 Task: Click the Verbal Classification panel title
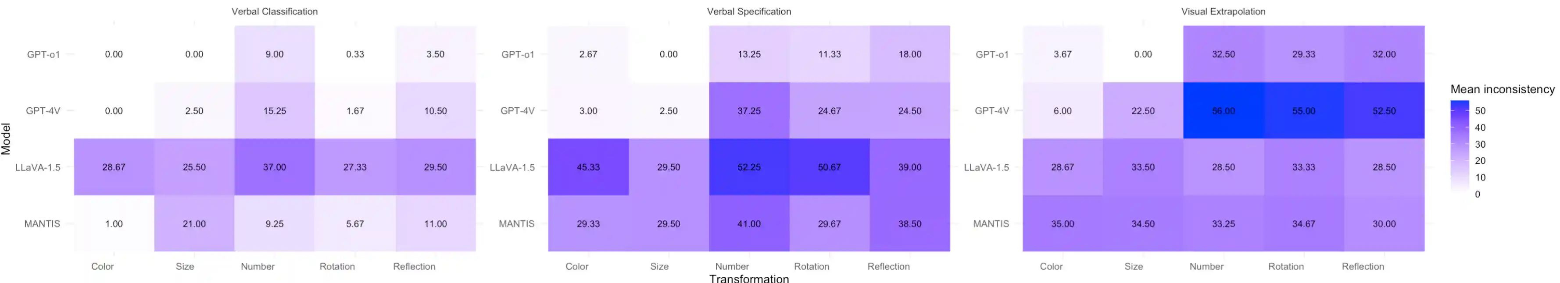(x=274, y=11)
